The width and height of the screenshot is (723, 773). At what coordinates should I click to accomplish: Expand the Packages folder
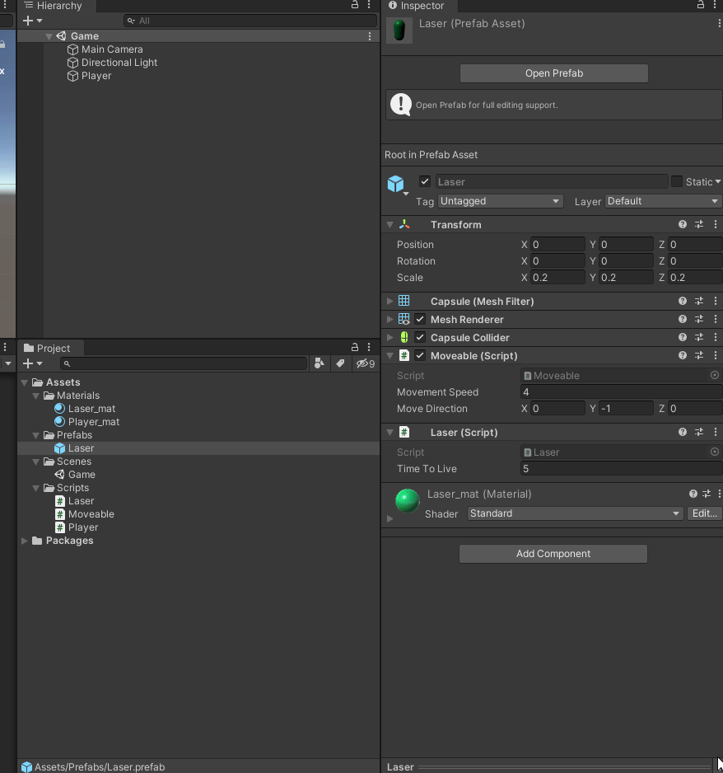(x=24, y=541)
